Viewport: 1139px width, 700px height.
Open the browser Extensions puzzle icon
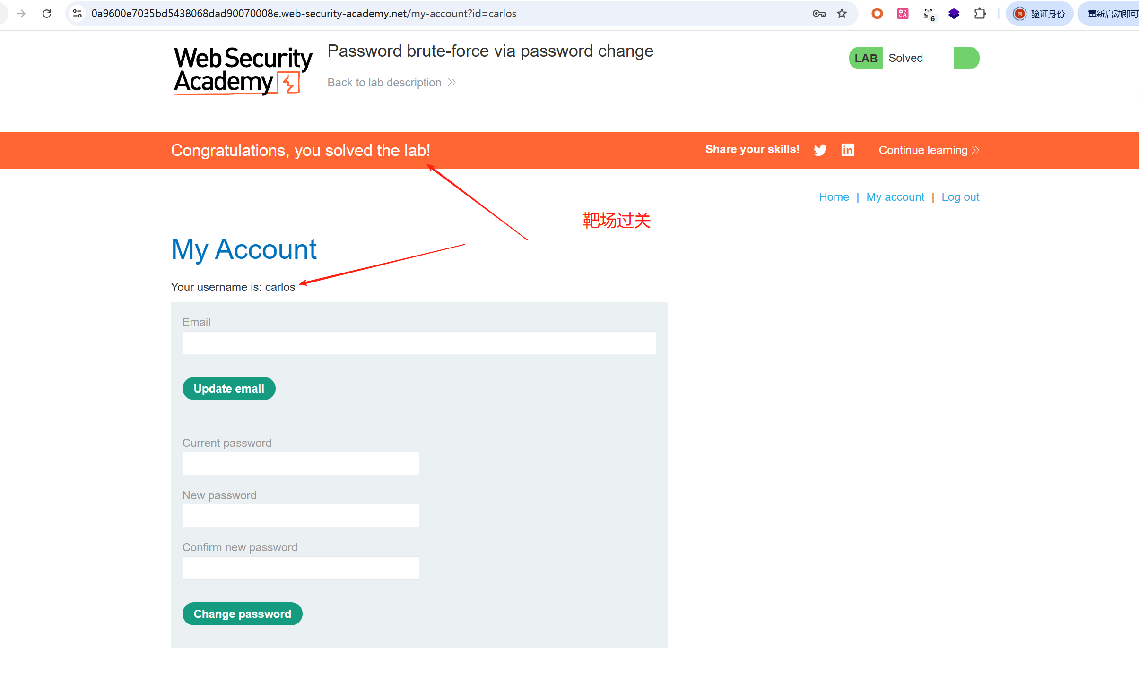tap(980, 14)
